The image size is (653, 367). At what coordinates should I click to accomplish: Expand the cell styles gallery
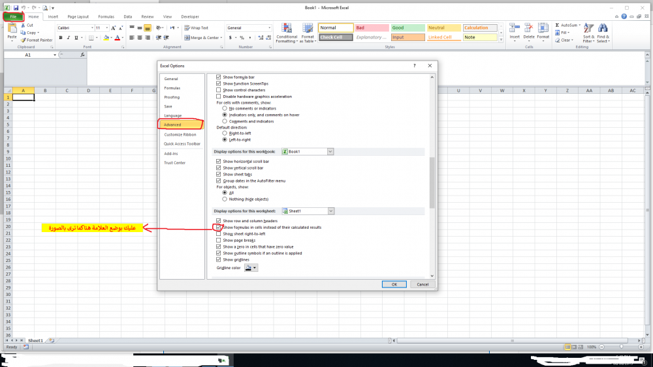[501, 40]
